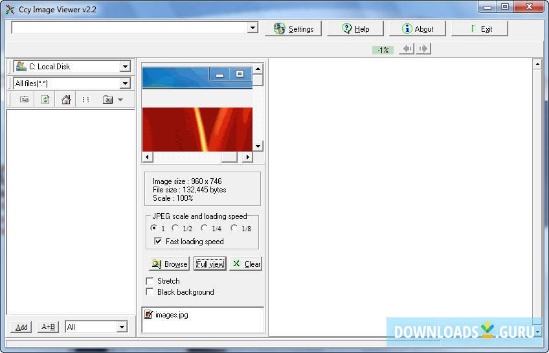The height and width of the screenshot is (353, 549).
Task: Minimize the Ccy Image Viewer window
Action: [487, 7]
